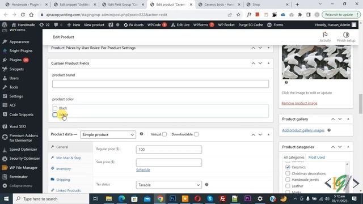Check the Christmas decorations category
This screenshot has height=204, width=363.
(288, 173)
